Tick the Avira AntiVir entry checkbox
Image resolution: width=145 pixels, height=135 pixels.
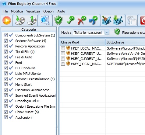63,54
